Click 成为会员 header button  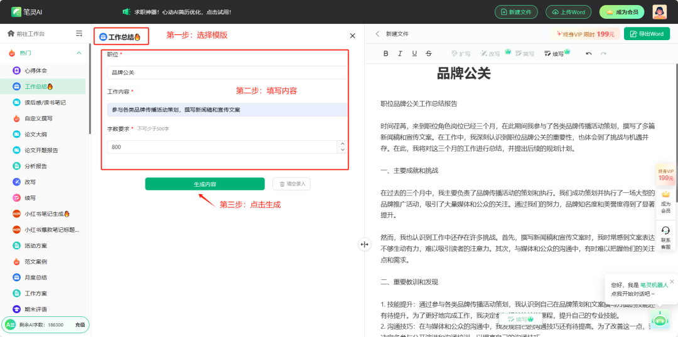(x=621, y=12)
